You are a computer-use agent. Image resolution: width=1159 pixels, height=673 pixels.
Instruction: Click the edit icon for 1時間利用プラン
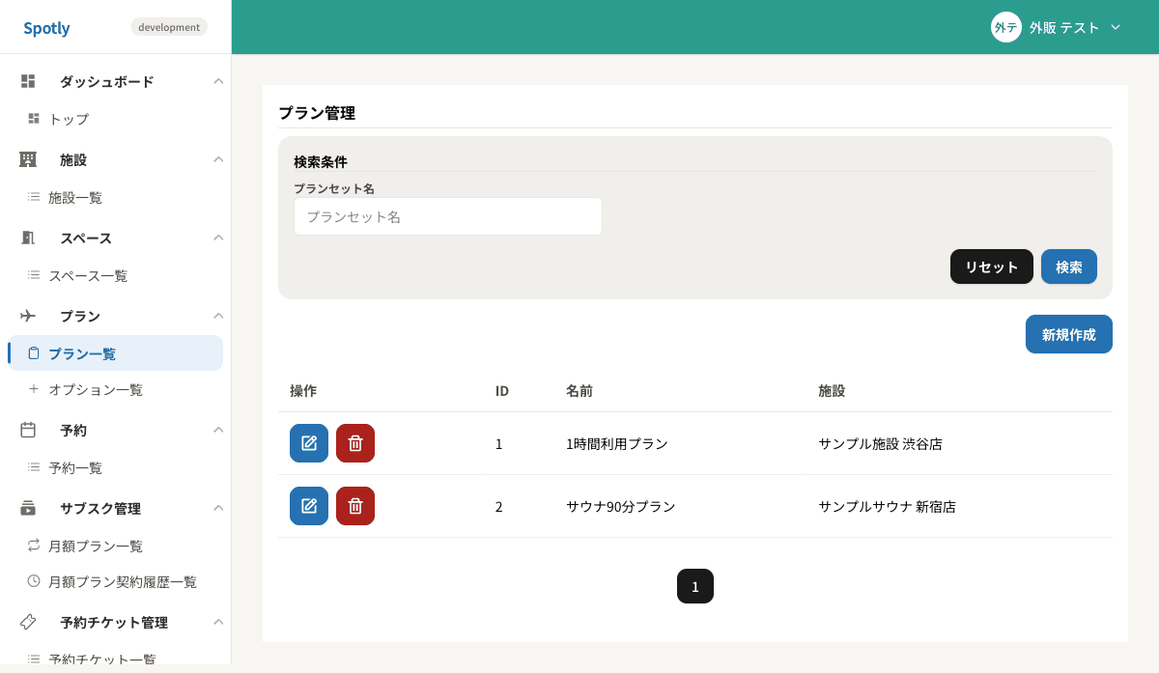[x=309, y=443]
